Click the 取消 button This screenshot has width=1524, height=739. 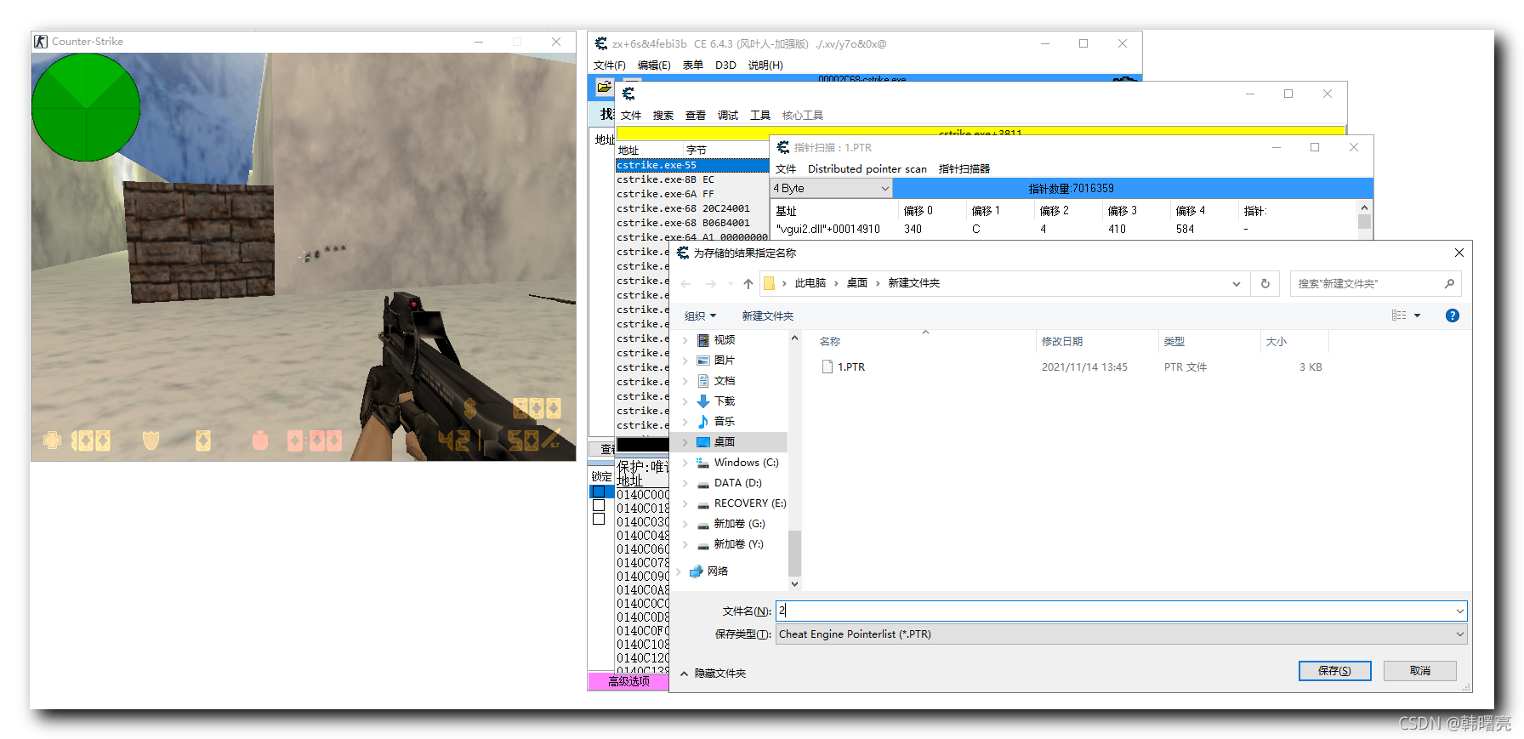pos(1419,671)
